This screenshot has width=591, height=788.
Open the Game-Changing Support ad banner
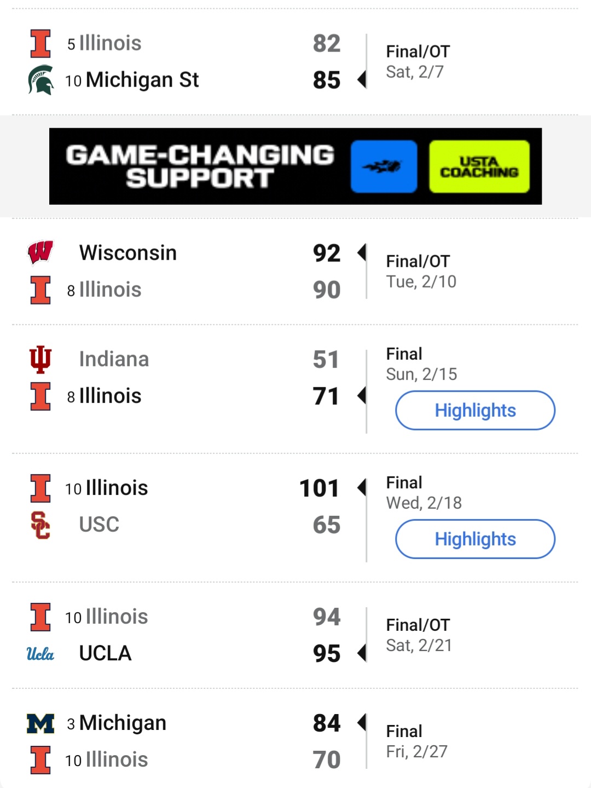coord(200,166)
